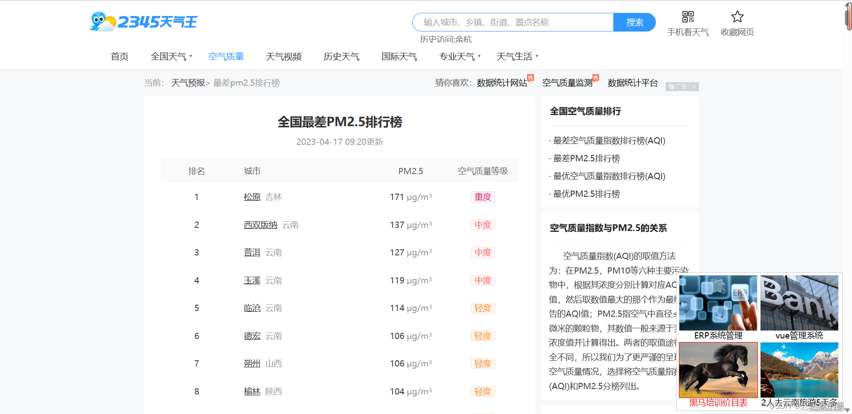The image size is (852, 414).
Task: Click the 2345天气王 logo
Action: click(x=143, y=21)
